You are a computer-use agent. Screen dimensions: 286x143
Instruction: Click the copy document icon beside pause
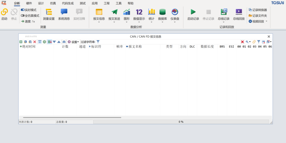click(25, 42)
